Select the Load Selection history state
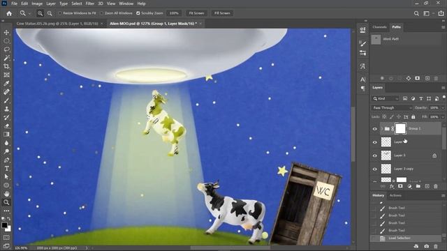The height and width of the screenshot is (251, 447). click(x=406, y=238)
